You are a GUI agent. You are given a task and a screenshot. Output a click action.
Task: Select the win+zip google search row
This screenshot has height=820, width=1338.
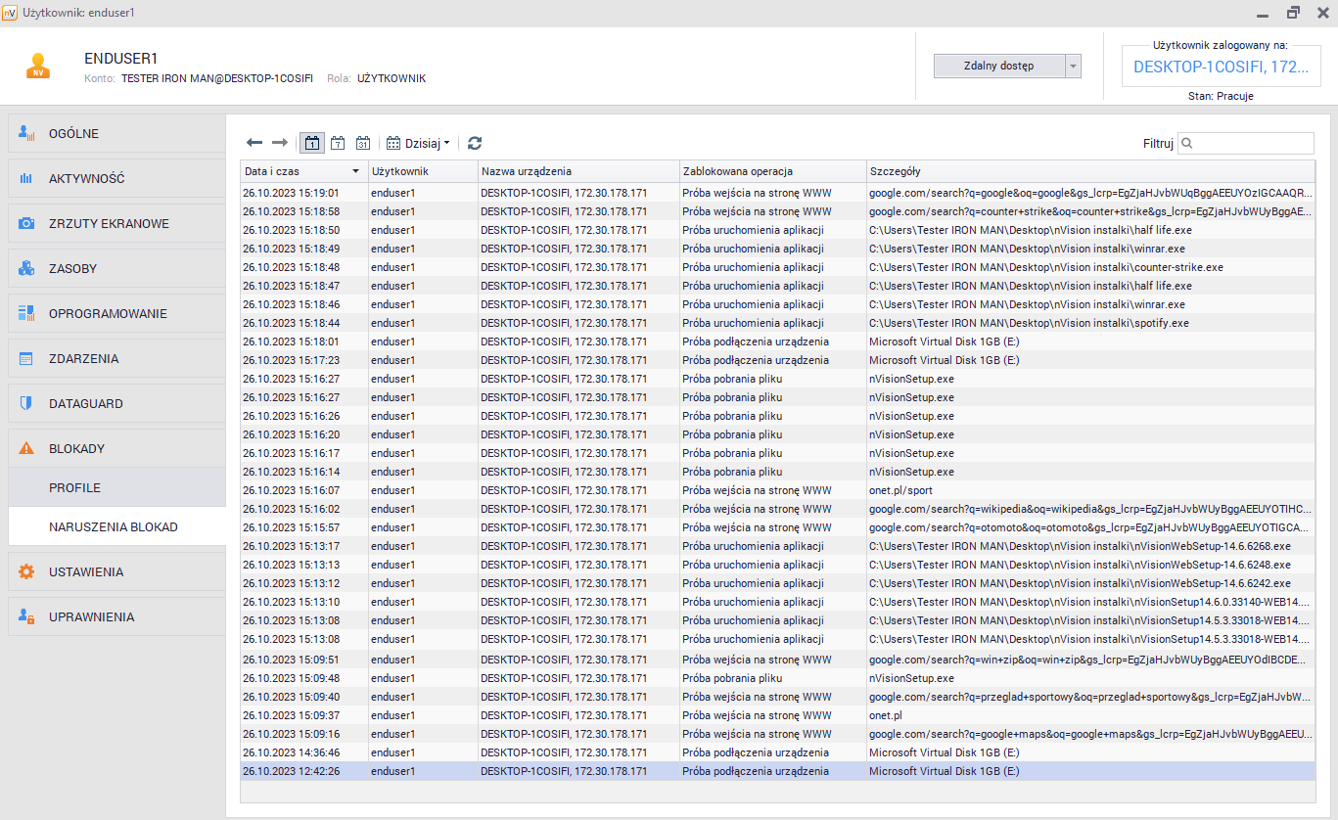[777, 660]
